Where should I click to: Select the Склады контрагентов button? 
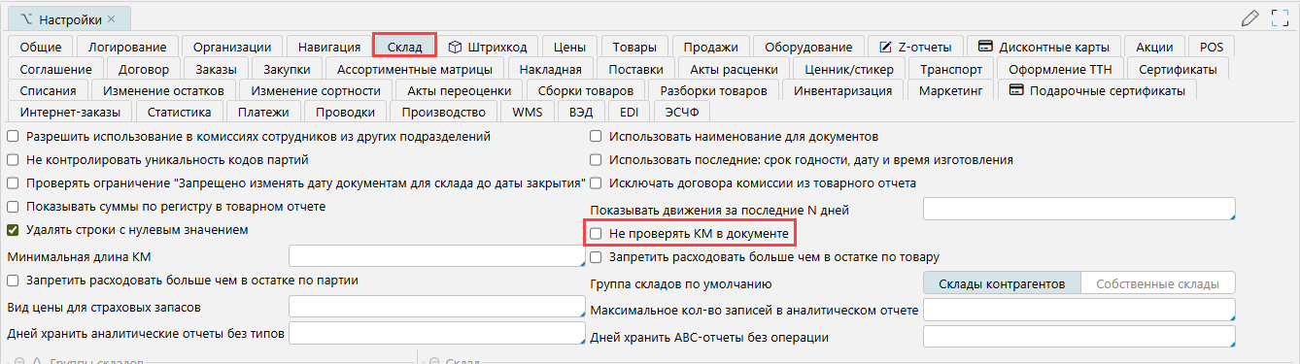[x=1001, y=283]
